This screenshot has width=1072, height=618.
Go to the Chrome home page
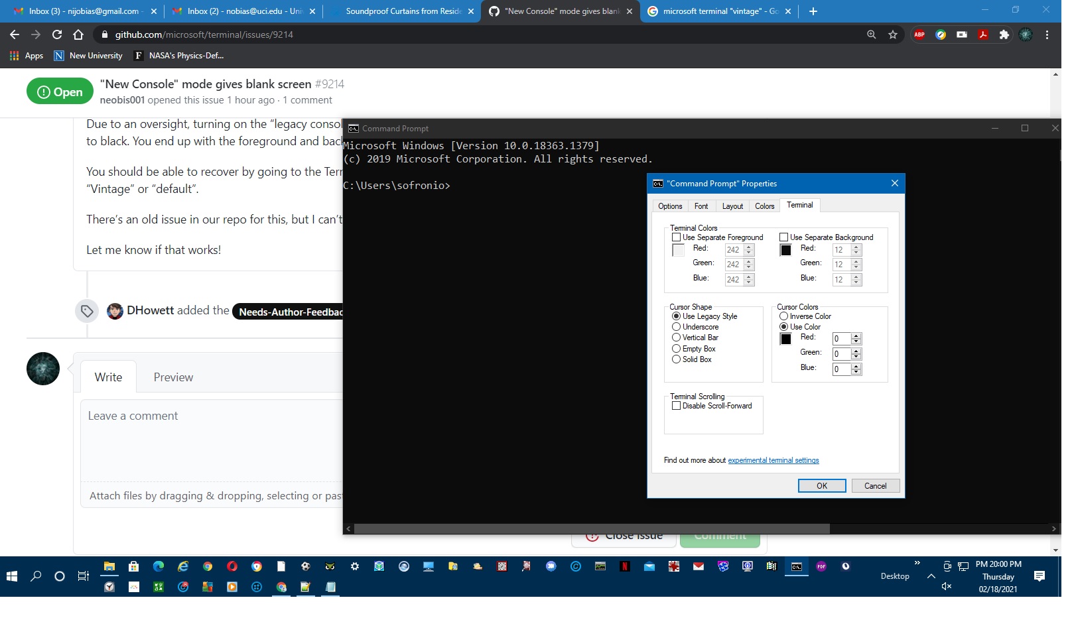coord(78,34)
